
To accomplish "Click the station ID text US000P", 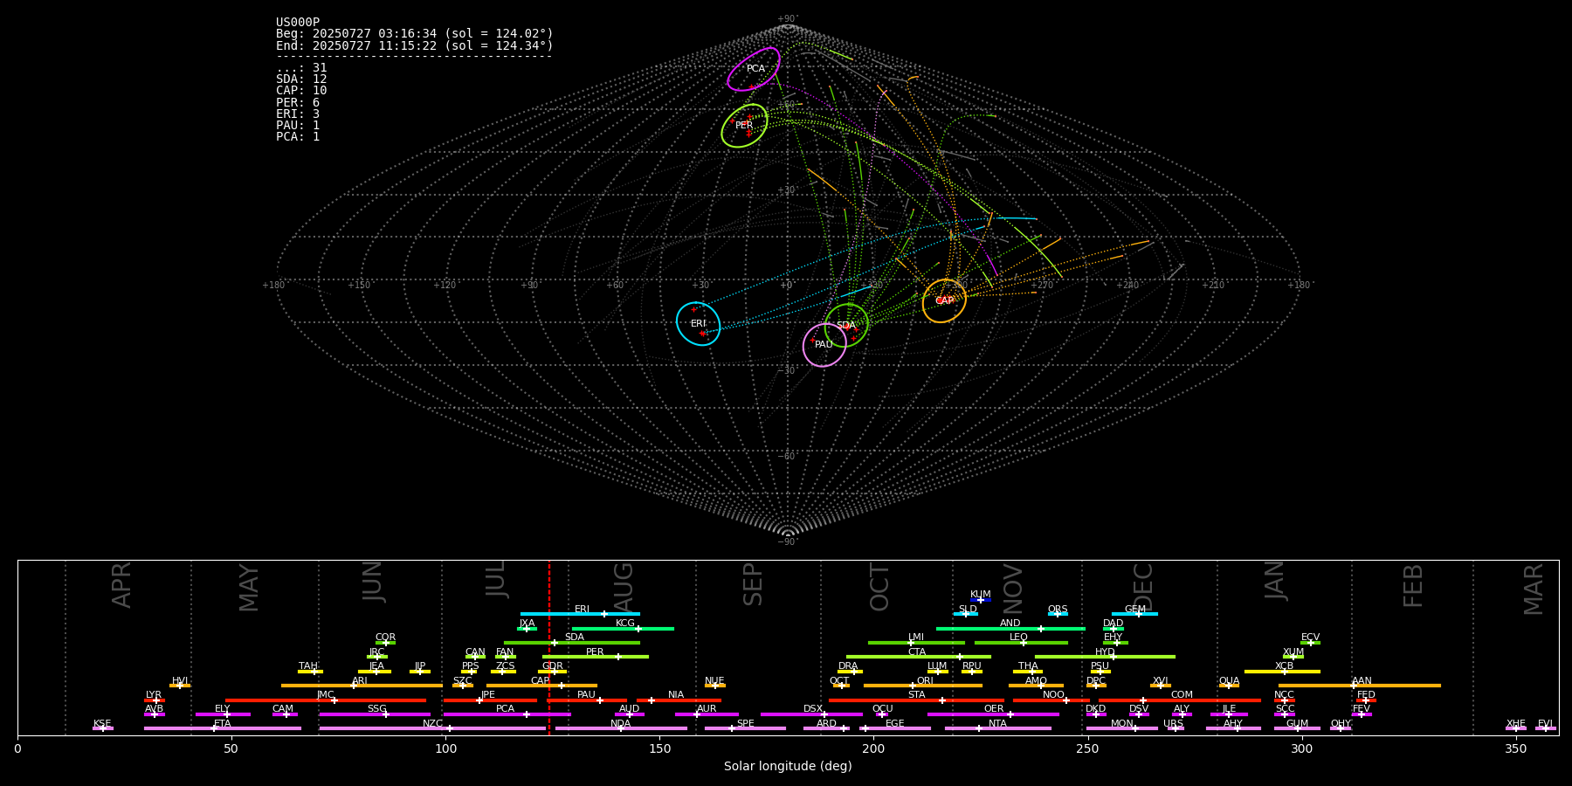I will [298, 23].
